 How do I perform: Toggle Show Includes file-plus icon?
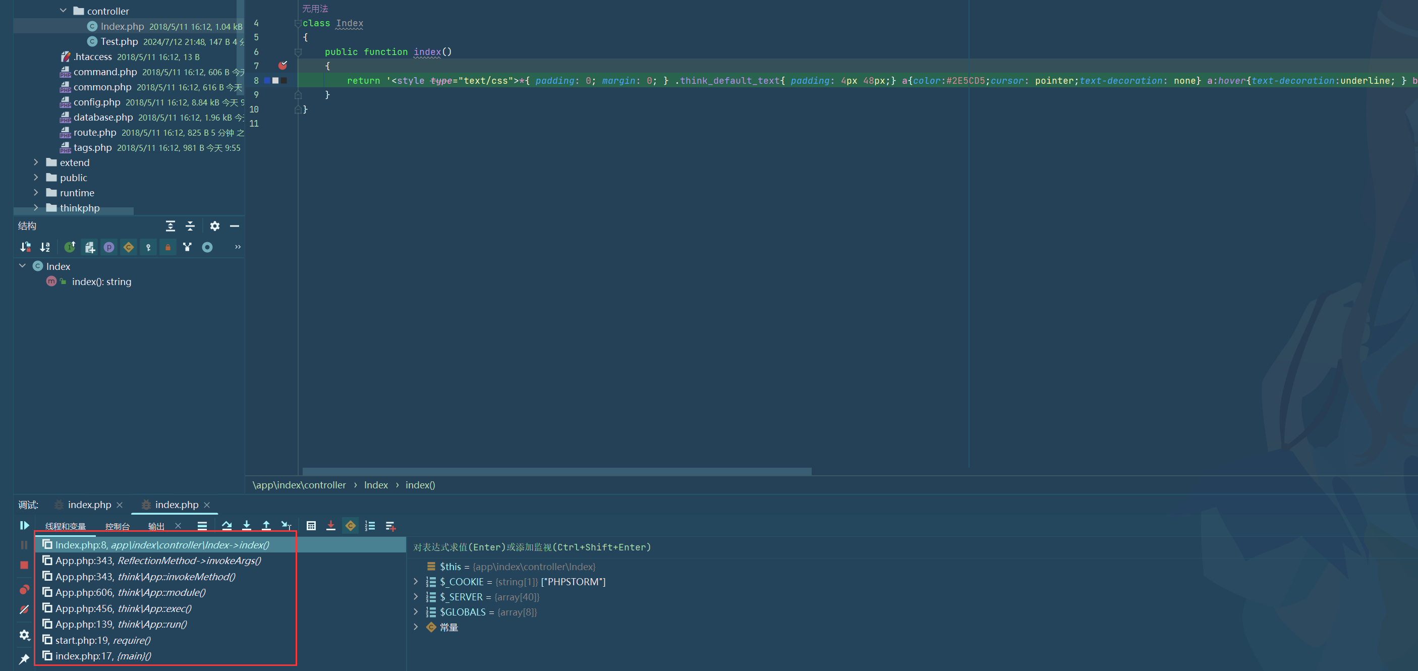(x=90, y=247)
